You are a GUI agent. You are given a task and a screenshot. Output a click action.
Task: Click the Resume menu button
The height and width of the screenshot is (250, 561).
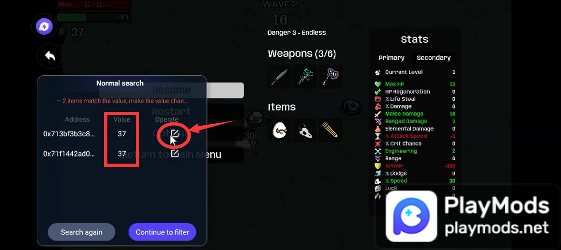click(x=171, y=90)
